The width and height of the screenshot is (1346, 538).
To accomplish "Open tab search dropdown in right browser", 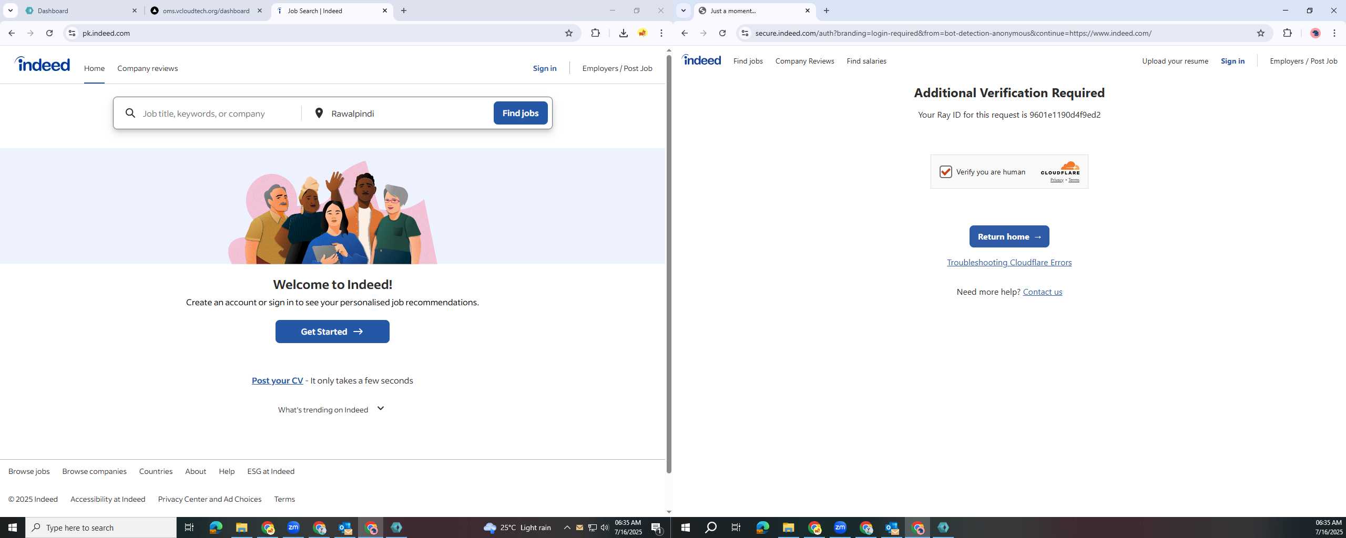I will 684,11.
